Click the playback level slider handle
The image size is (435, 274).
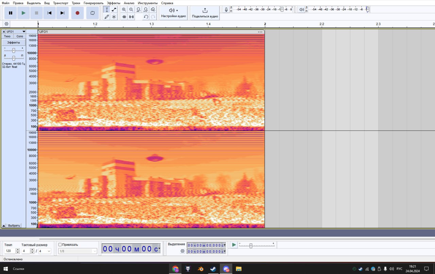click(367, 10)
